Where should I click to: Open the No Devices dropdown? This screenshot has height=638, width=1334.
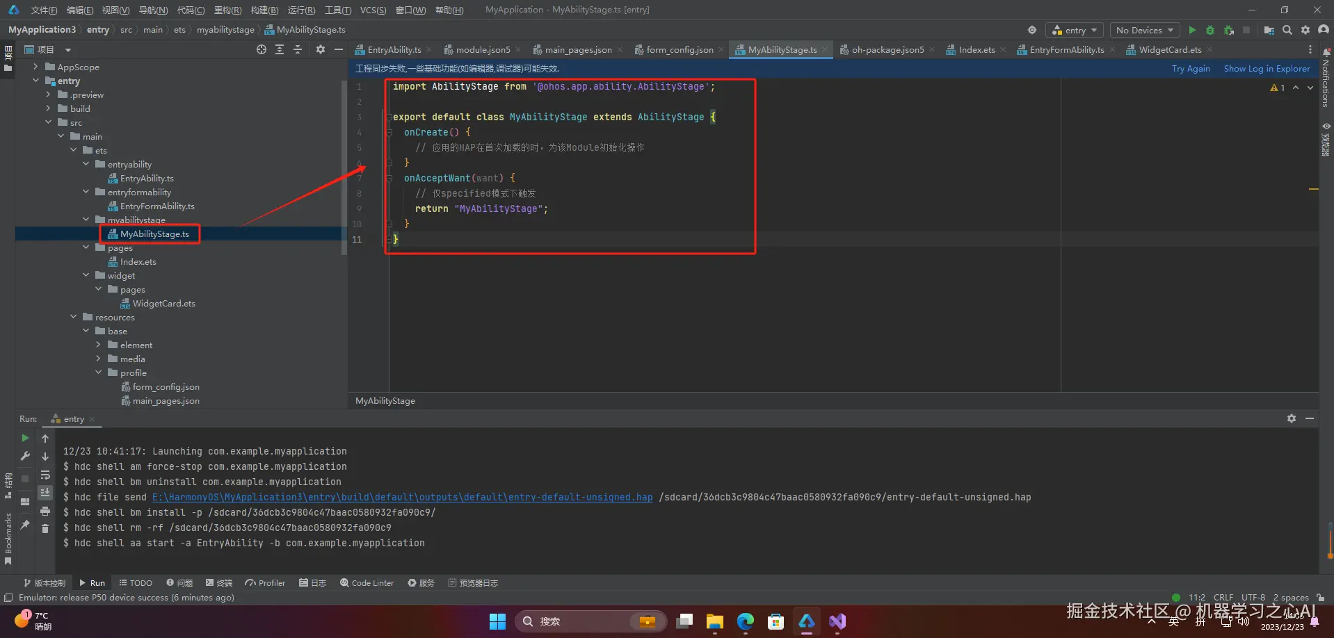pos(1144,30)
